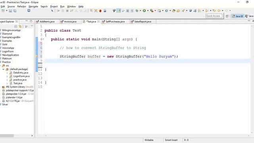
Task: Click the Open Task icon
Action: point(178,11)
